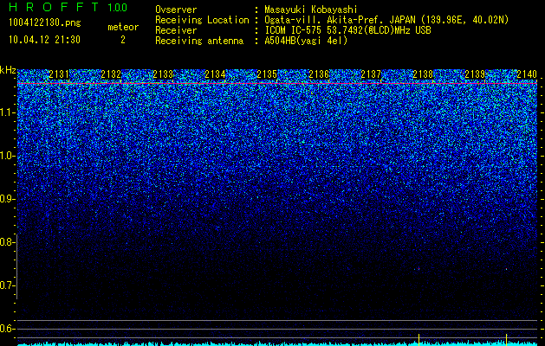Click the 2136 time axis label
The height and width of the screenshot is (346, 545).
[319, 74]
